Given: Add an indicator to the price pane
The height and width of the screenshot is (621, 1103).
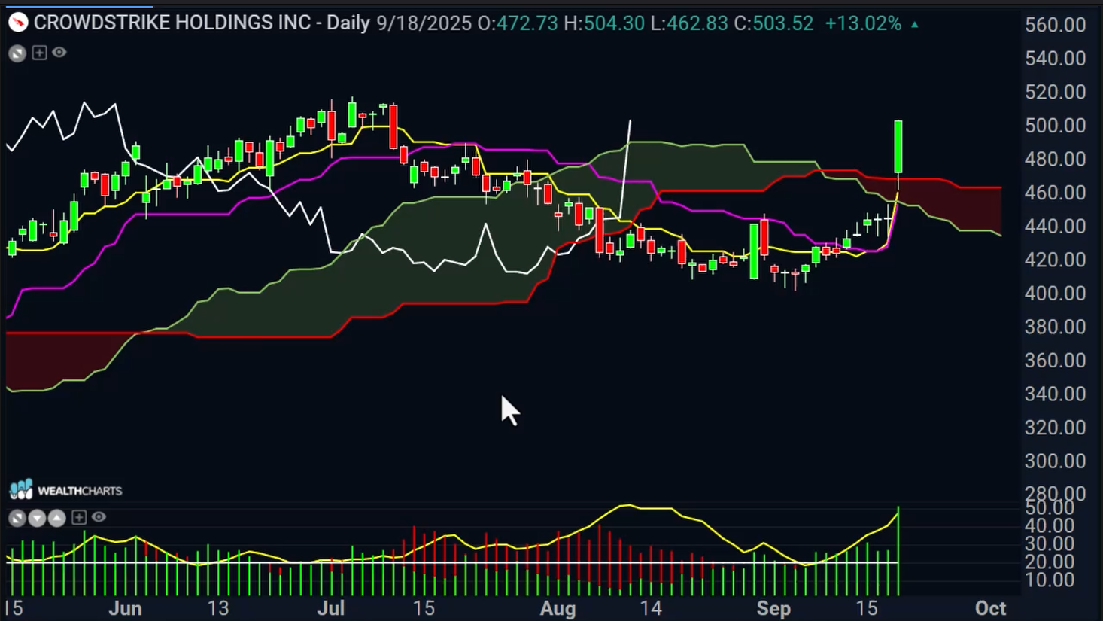Looking at the screenshot, I should point(39,53).
